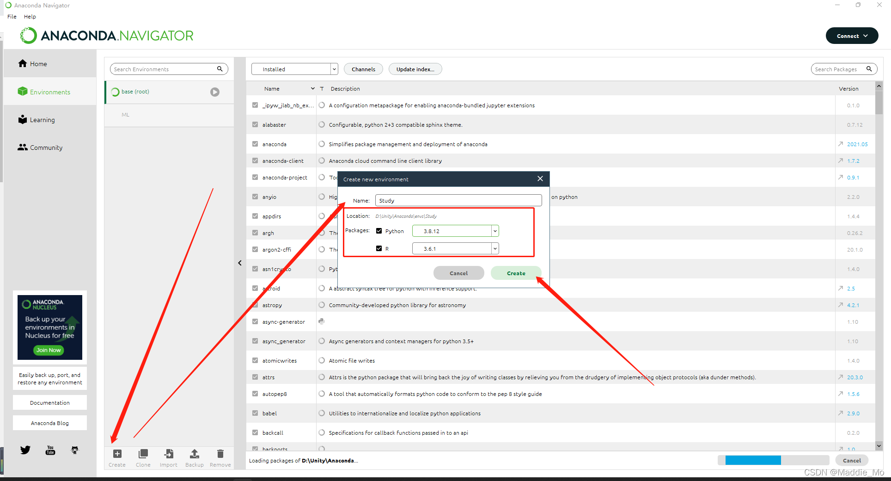Open the Installed packages filter dropdown

coord(295,69)
